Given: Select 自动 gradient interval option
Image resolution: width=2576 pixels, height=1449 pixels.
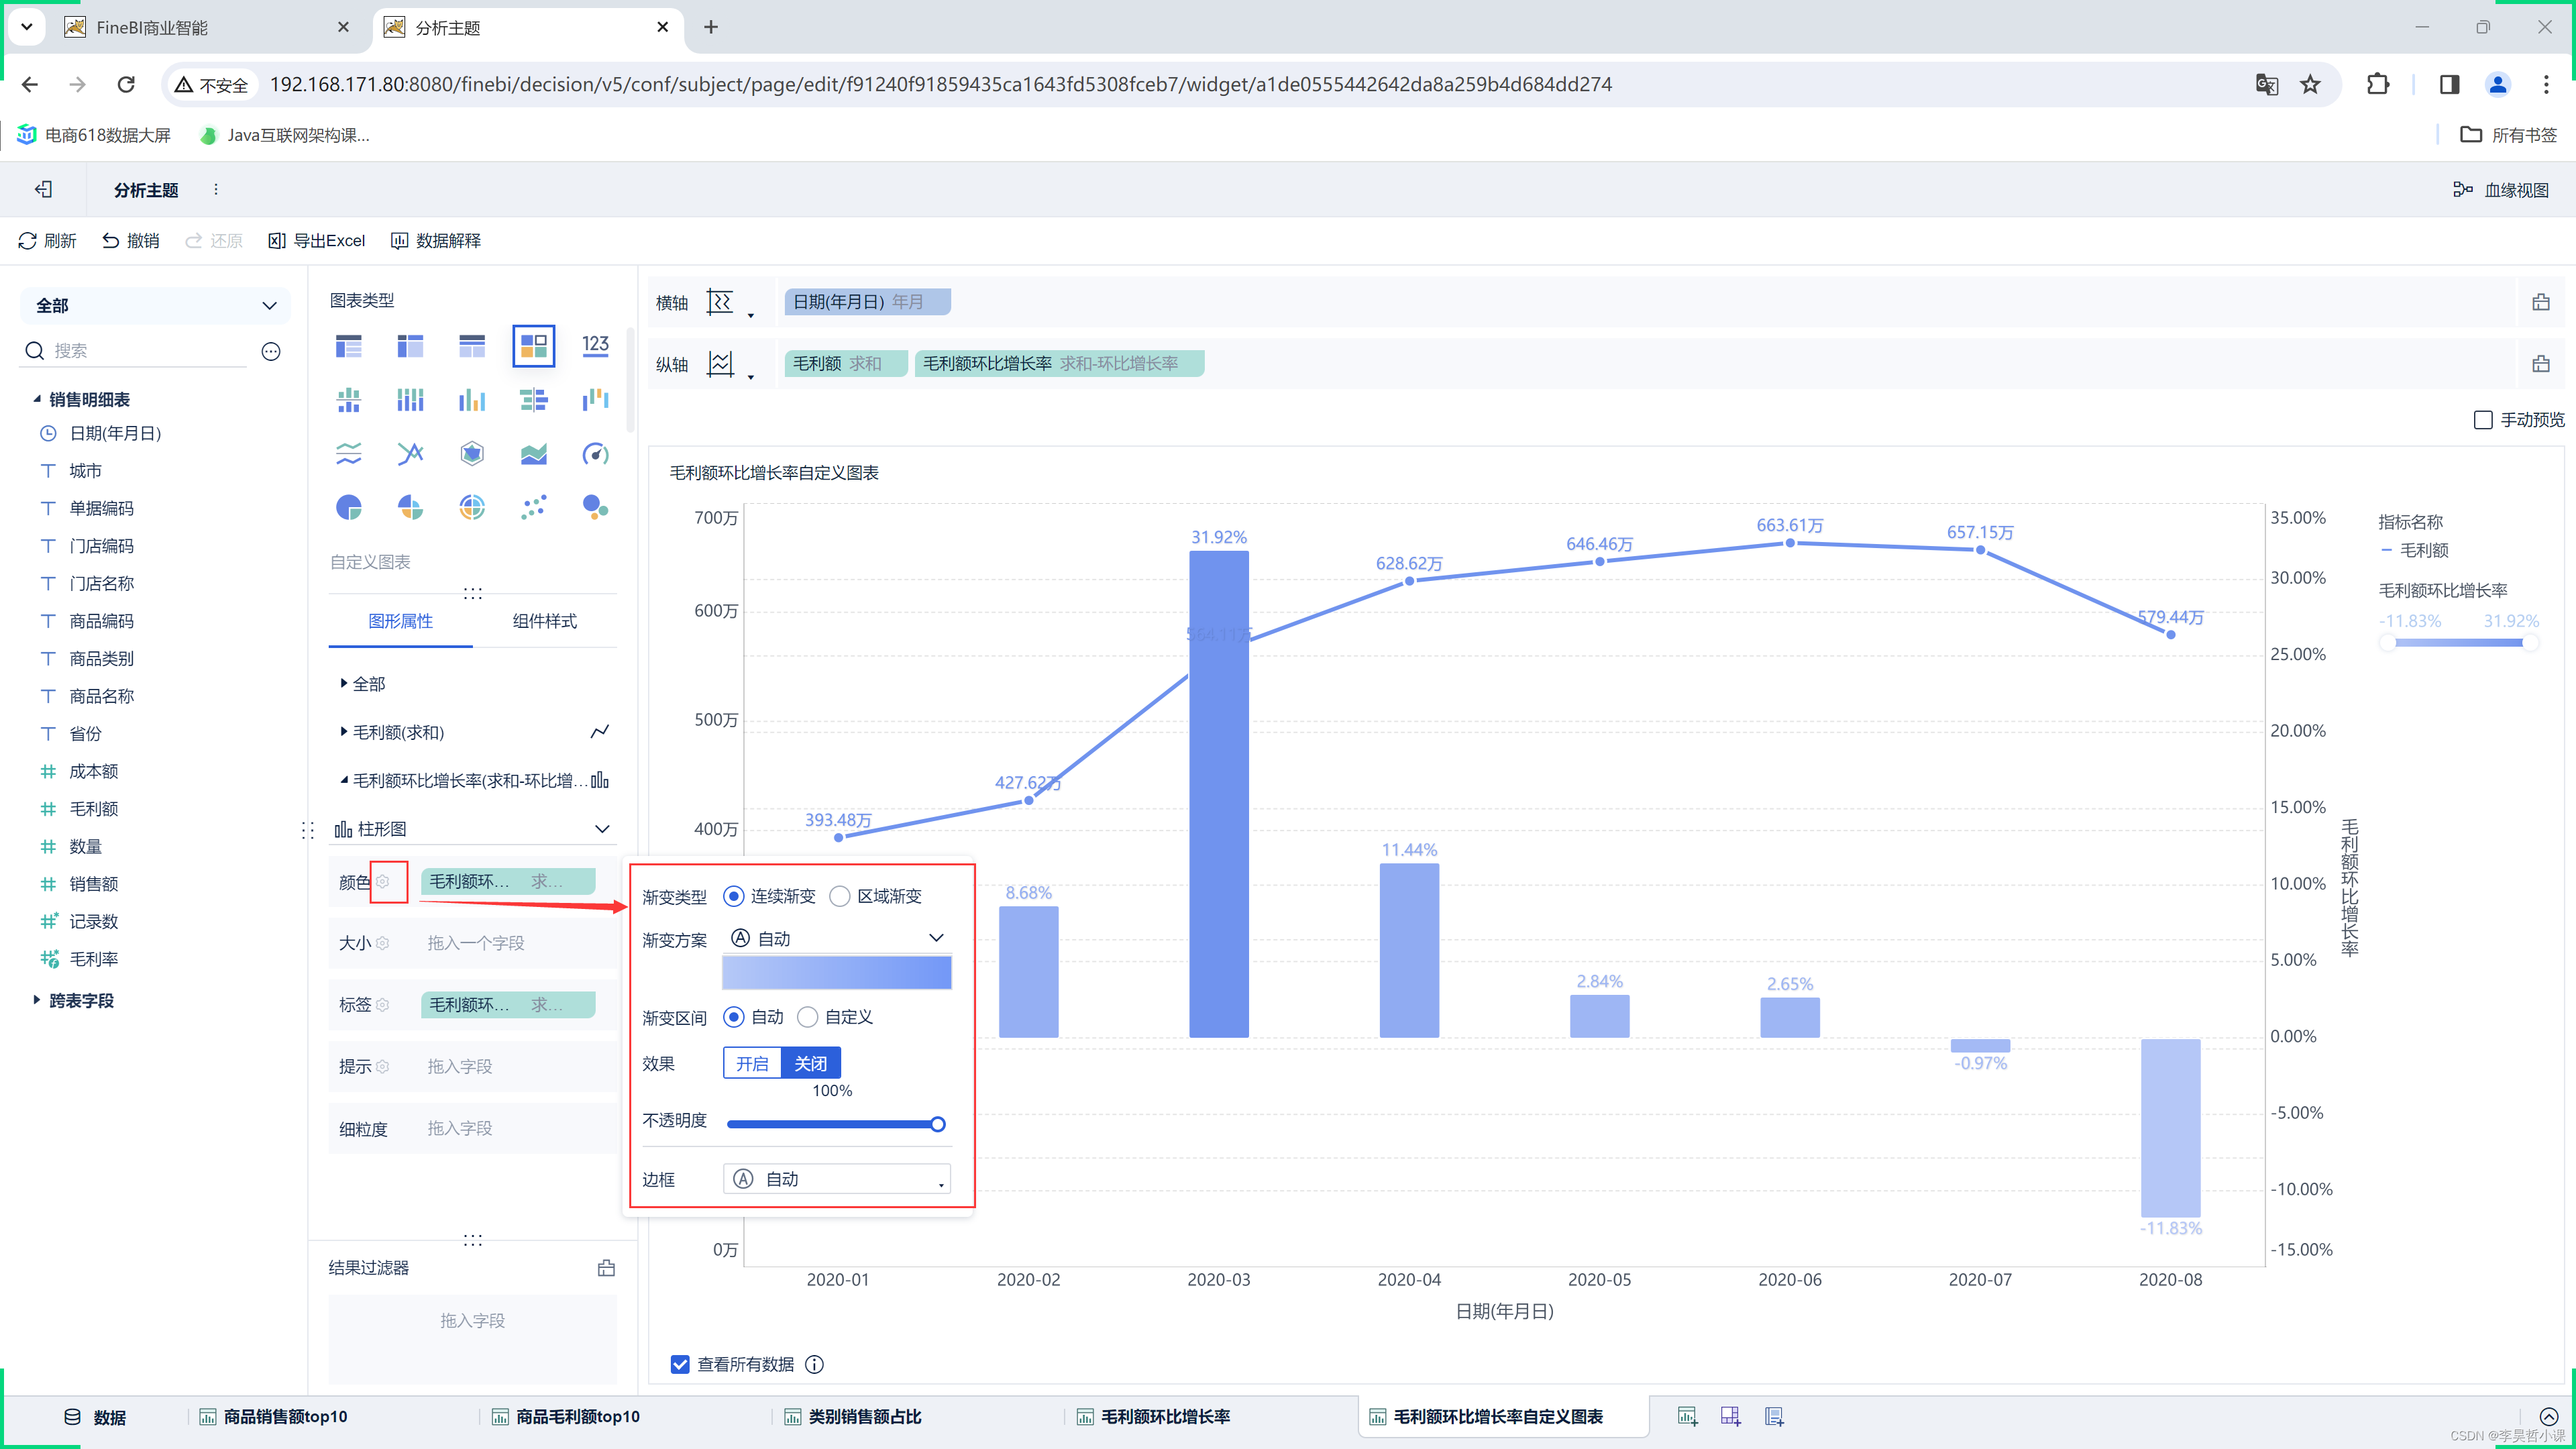Looking at the screenshot, I should [734, 1017].
